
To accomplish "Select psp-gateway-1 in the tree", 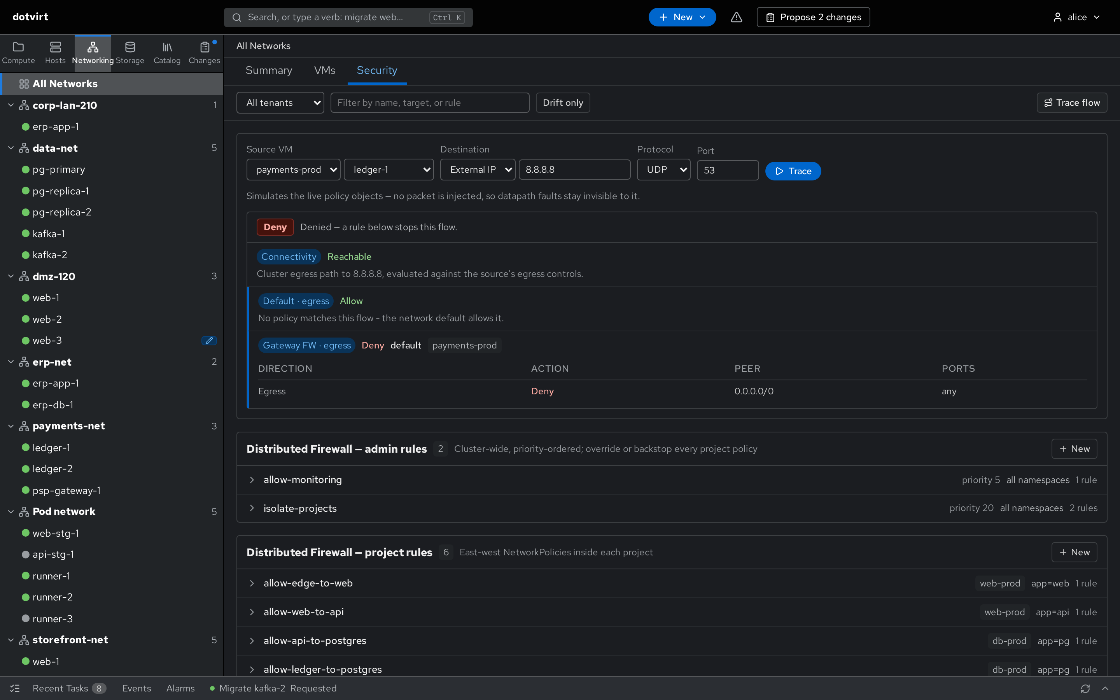I will click(x=112, y=490).
